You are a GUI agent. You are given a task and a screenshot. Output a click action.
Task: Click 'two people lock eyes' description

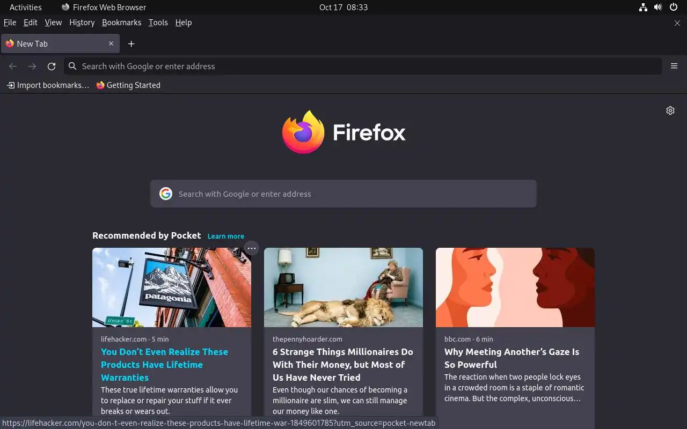coord(514,388)
